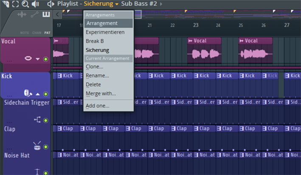Click the piano pattern clip-type icon
Viewport: 301px width, 175px height.
(x=46, y=15)
